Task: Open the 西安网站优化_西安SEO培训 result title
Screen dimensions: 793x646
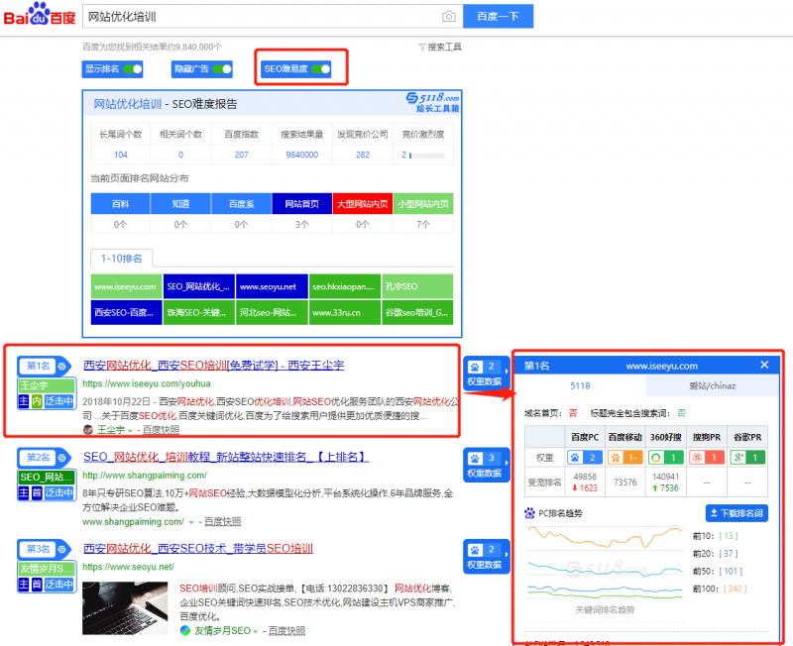Action: tap(213, 365)
